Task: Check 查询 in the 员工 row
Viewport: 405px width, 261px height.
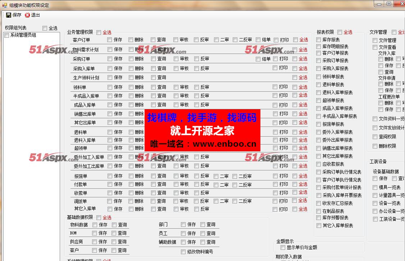Action: [x=203, y=233]
